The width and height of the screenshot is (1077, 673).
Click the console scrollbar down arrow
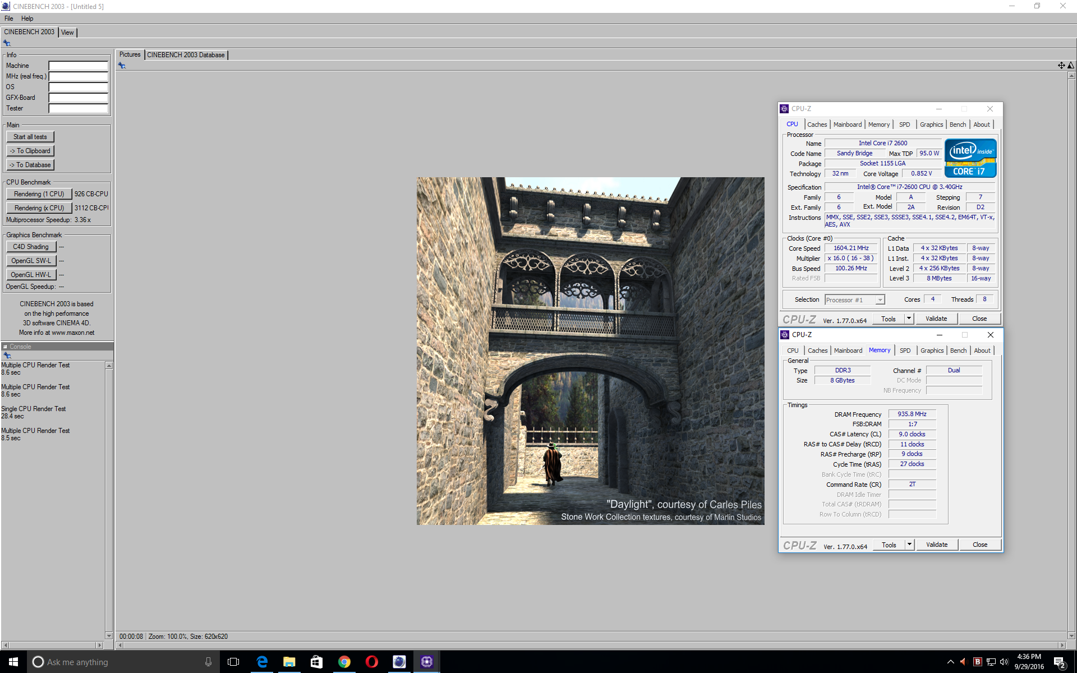click(109, 635)
